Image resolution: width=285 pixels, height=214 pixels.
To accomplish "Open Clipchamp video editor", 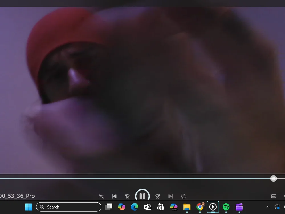I will click(x=239, y=207).
